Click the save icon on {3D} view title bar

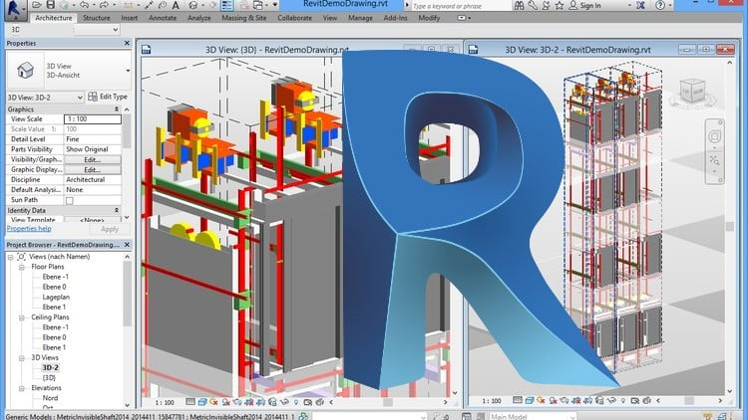coord(146,50)
